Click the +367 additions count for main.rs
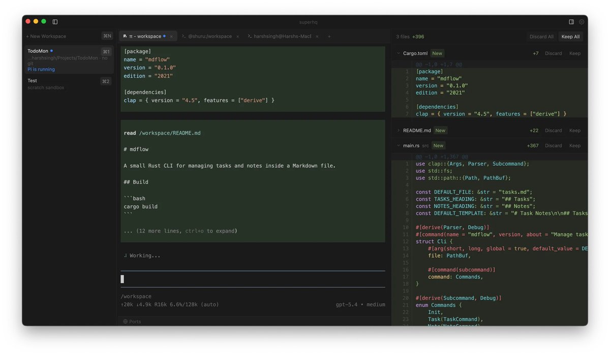 pyautogui.click(x=533, y=146)
